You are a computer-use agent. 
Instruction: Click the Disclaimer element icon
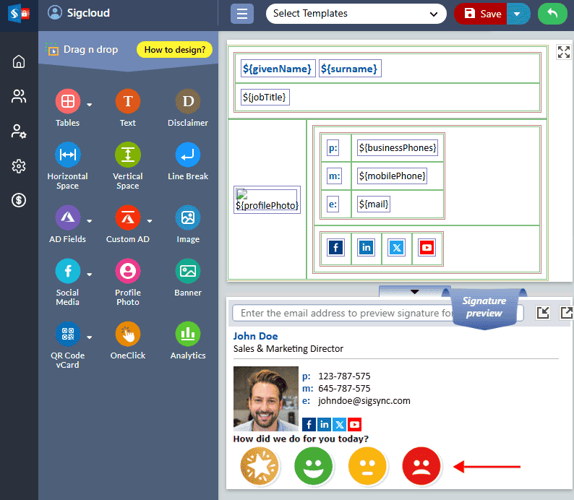[188, 101]
